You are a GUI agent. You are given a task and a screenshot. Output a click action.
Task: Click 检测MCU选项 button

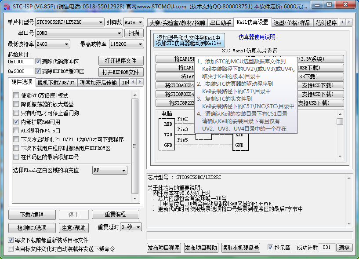click(x=32, y=228)
